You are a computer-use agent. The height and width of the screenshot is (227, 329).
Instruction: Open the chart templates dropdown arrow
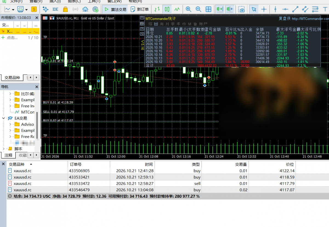[27, 10]
